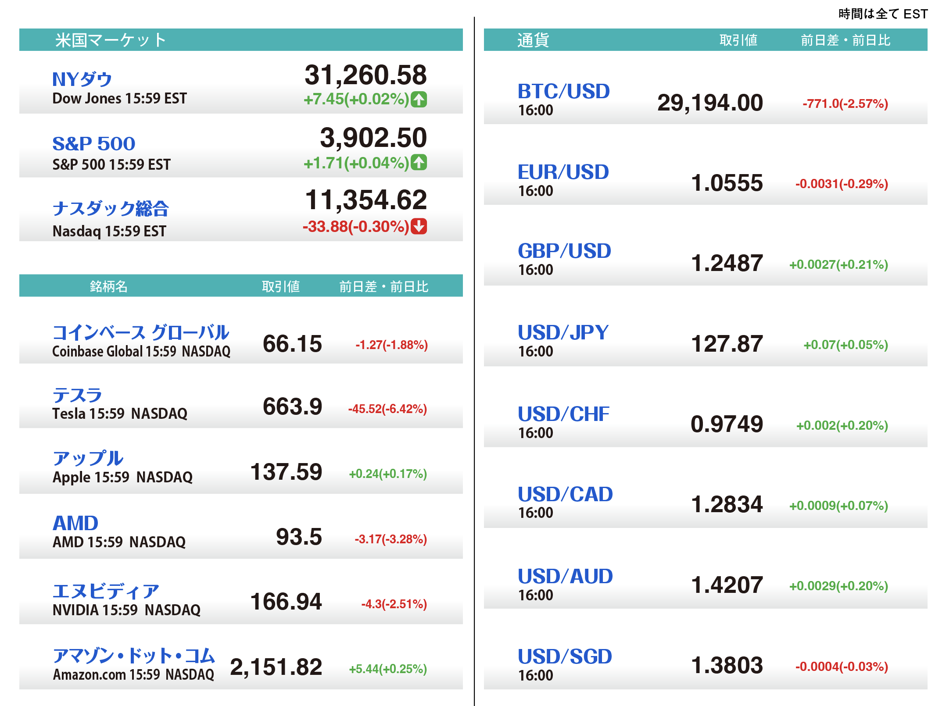Click the Tesla price value 663.9

(292, 406)
